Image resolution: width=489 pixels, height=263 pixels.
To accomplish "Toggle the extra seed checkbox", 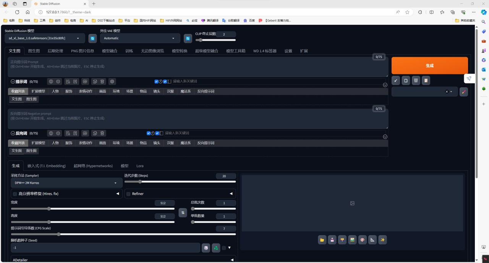I will (224, 248).
